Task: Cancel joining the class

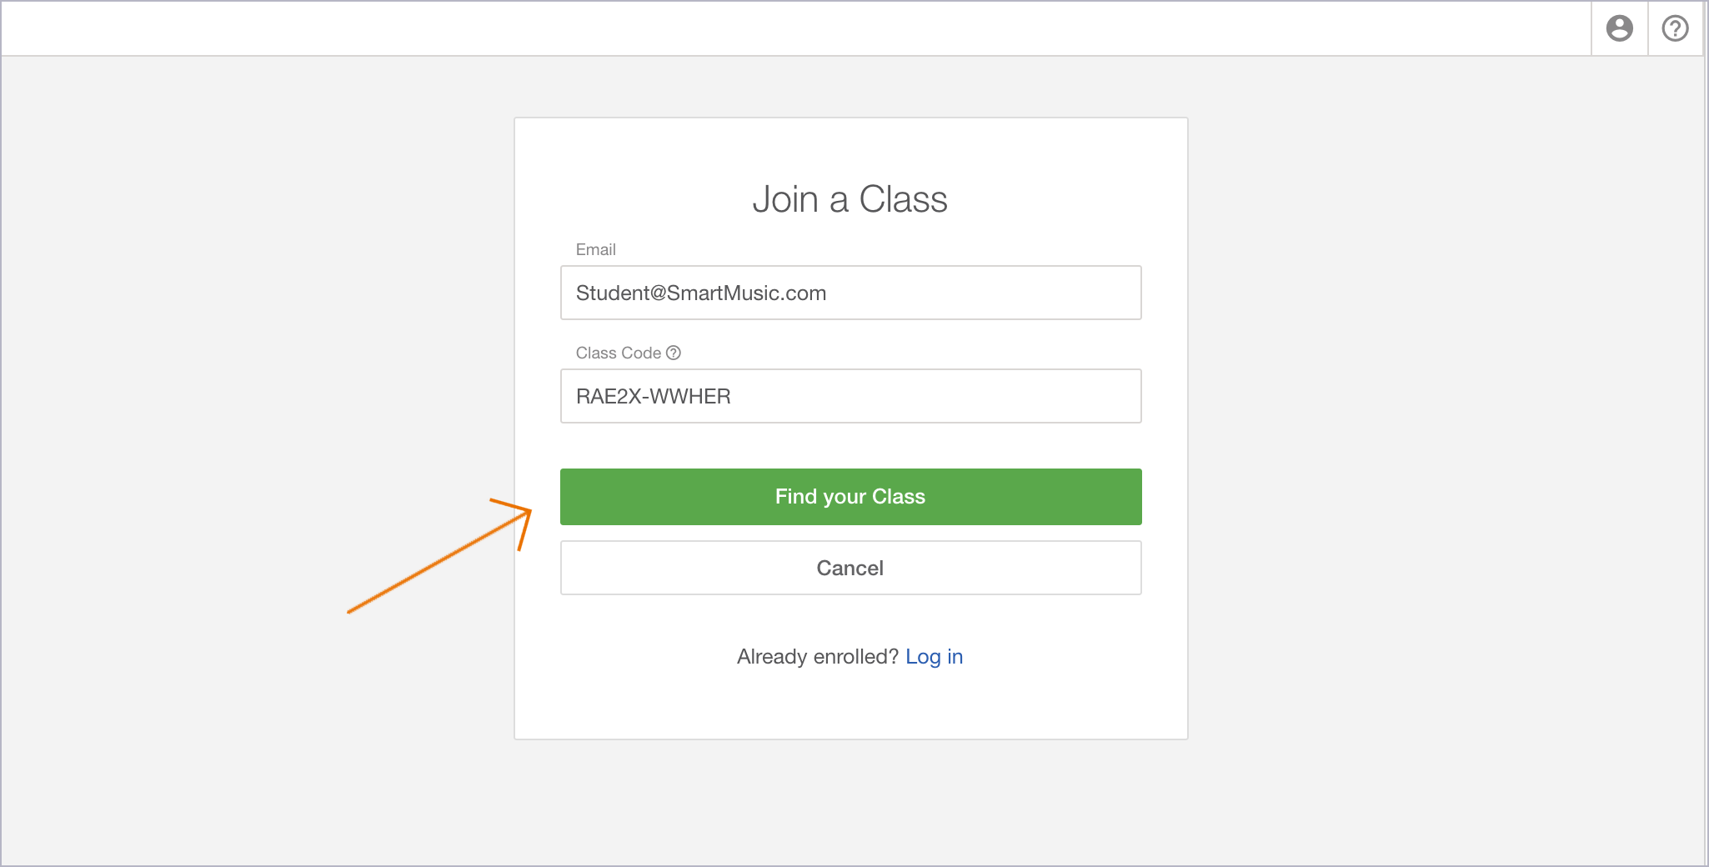Action: click(x=850, y=568)
